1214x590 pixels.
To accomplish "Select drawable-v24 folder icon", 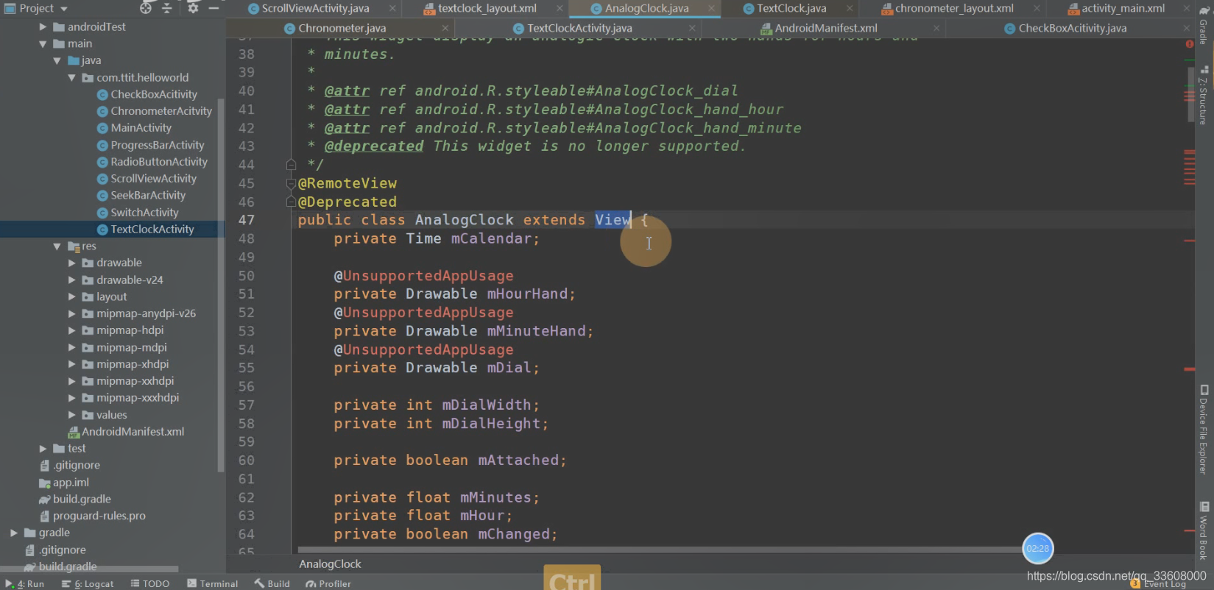I will (88, 280).
